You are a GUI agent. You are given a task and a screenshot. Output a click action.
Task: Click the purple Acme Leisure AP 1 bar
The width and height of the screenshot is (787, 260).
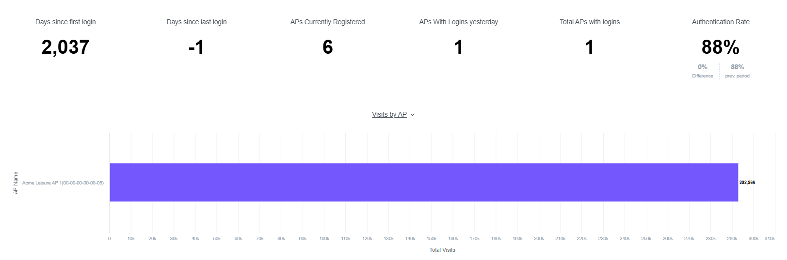click(x=424, y=182)
